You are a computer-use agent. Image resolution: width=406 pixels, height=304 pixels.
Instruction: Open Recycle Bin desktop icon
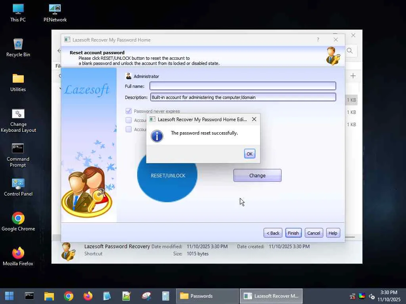tap(18, 48)
